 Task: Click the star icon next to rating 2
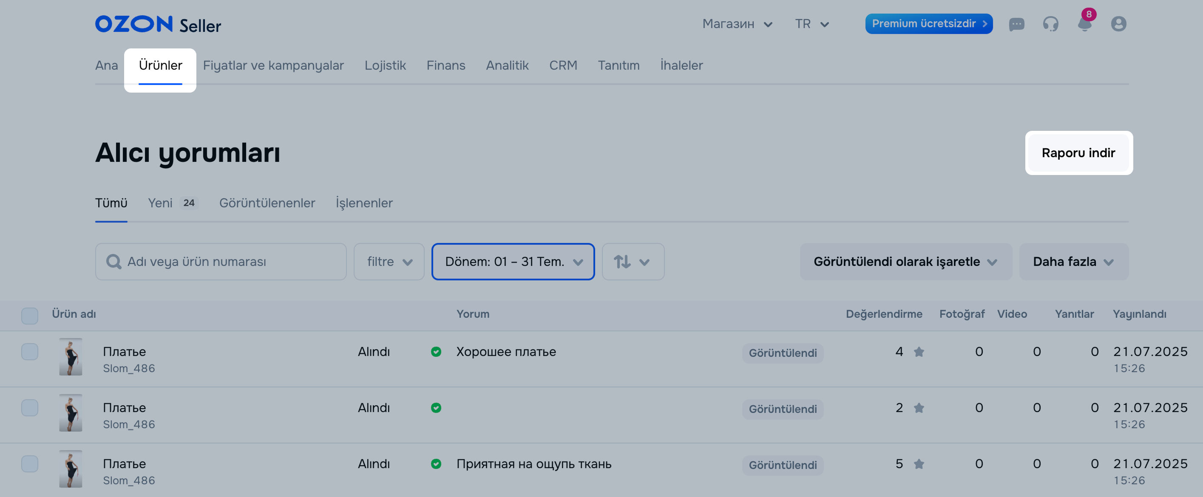click(919, 408)
